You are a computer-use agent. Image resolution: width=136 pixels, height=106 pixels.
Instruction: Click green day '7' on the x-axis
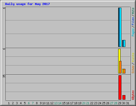click(x=33, y=103)
